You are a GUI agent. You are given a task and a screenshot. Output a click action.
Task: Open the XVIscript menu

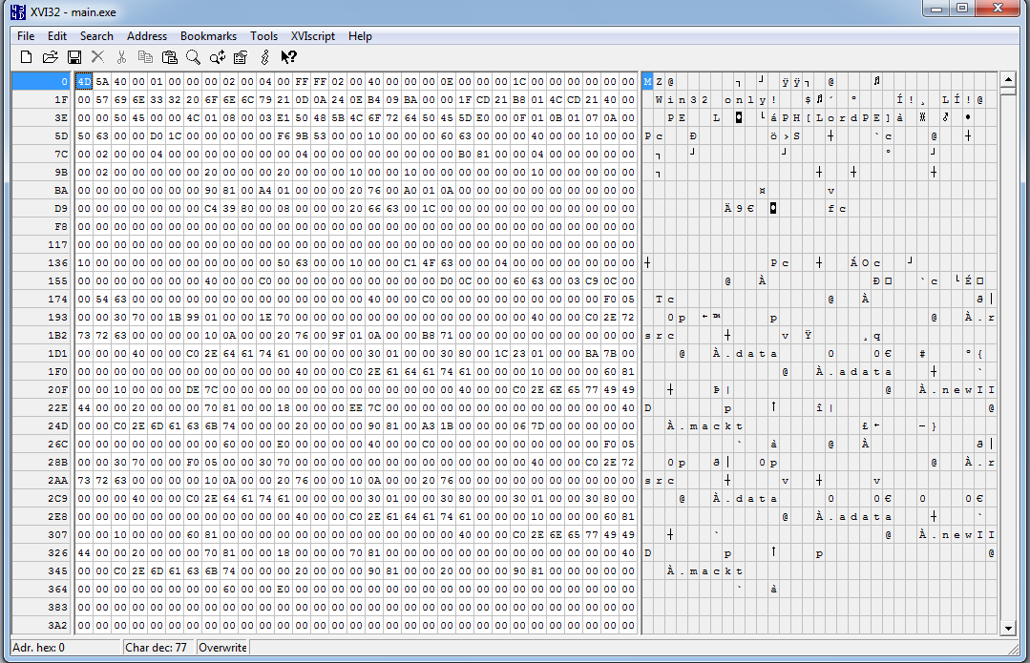click(313, 36)
